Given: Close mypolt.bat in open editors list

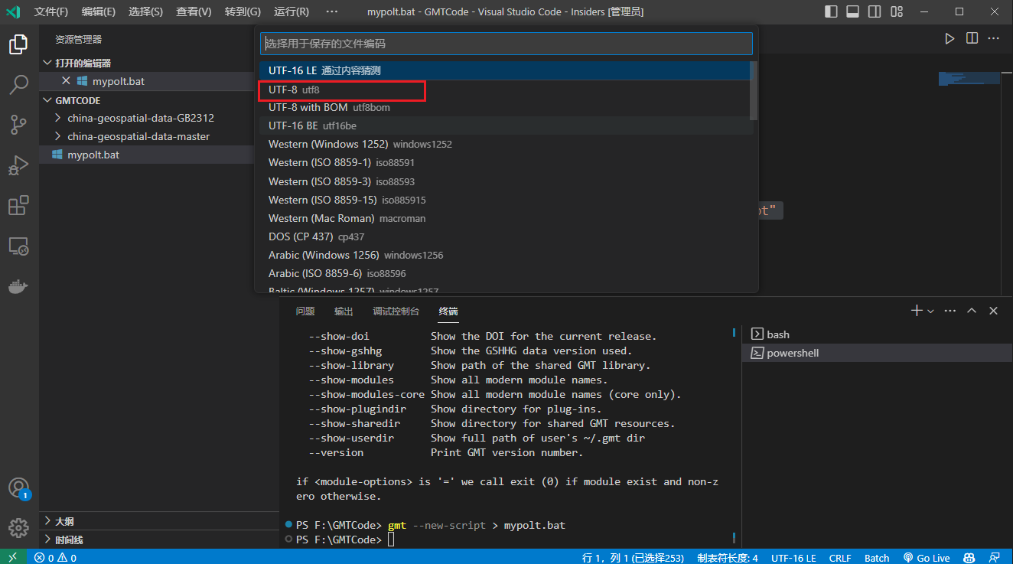Looking at the screenshot, I should point(66,81).
